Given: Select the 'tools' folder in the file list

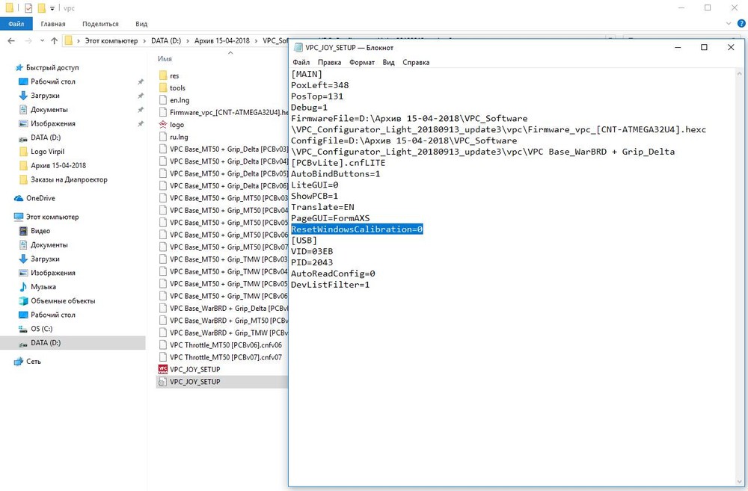Looking at the screenshot, I should [177, 87].
